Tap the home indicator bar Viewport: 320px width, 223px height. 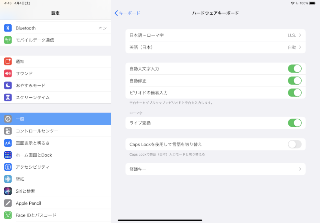click(x=160, y=220)
